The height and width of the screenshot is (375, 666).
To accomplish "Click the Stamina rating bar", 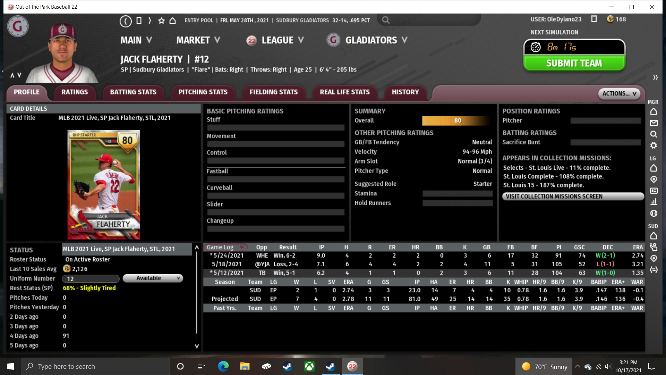I will coord(458,193).
